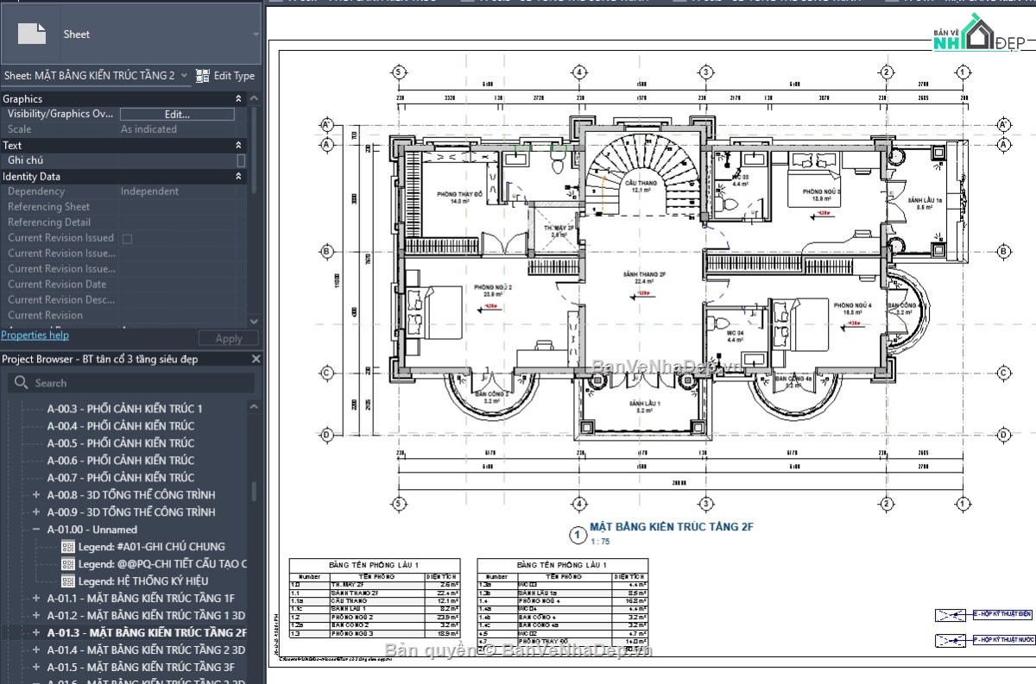Screen dimensions: 1036x684
Task: Expand the A-00.8 sheet node
Action: pos(36,495)
